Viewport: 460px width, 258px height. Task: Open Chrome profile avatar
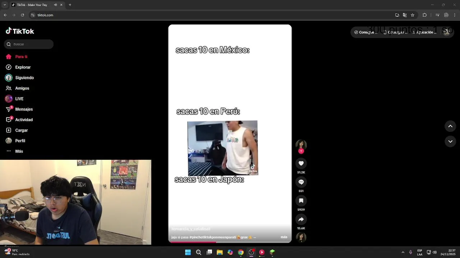pyautogui.click(x=446, y=15)
